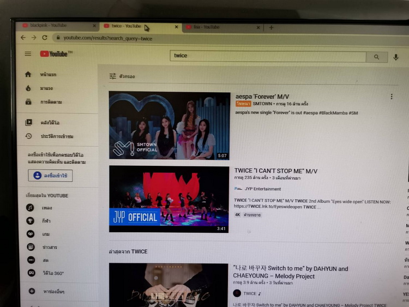This screenshot has height=307, width=409.
Task: Click the subtitles (คำบรรยาย) badge
Action: [252, 215]
